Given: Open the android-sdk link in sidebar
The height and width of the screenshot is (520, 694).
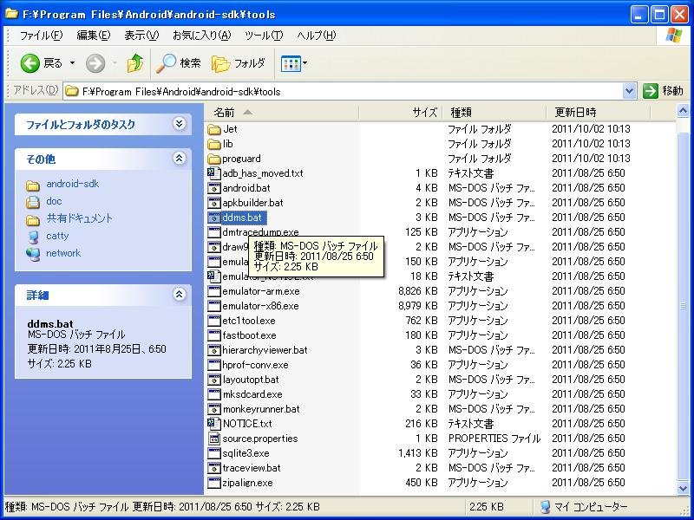Looking at the screenshot, I should [x=73, y=184].
